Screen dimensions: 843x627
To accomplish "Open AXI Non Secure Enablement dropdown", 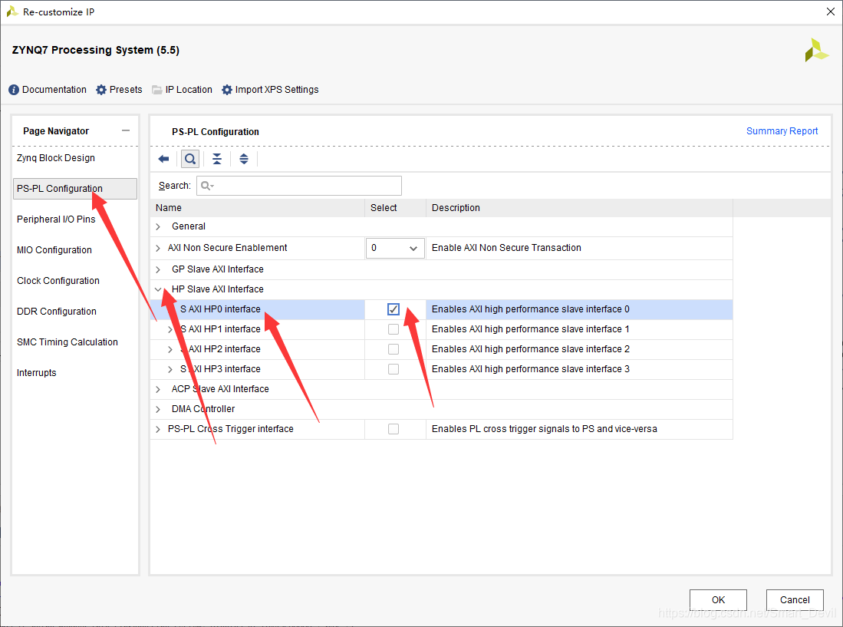I will pyautogui.click(x=395, y=248).
